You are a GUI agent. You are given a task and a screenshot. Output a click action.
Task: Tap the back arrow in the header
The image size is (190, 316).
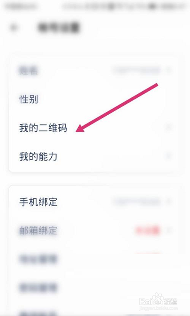point(14,27)
